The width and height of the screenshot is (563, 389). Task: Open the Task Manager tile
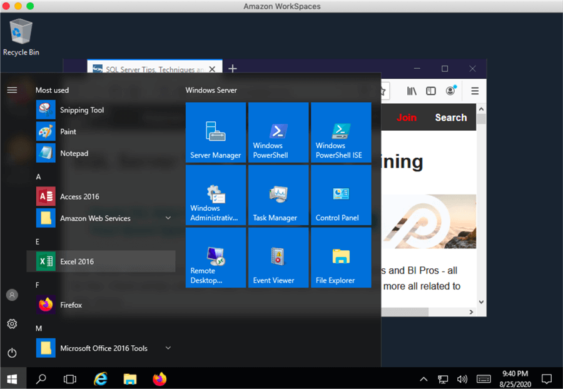pos(278,194)
